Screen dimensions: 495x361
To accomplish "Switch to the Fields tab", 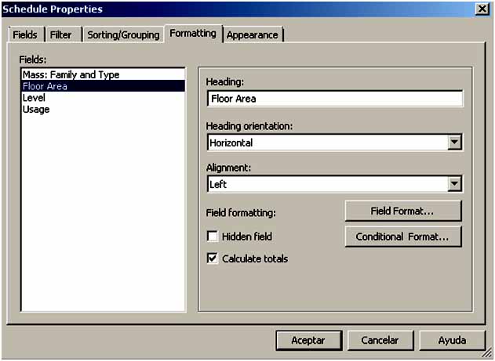I will click(x=24, y=35).
